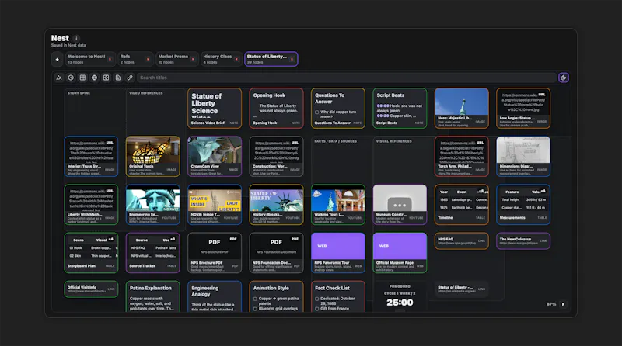This screenshot has width=622, height=346.
Task: Click the Search titles field
Action: pos(347,78)
